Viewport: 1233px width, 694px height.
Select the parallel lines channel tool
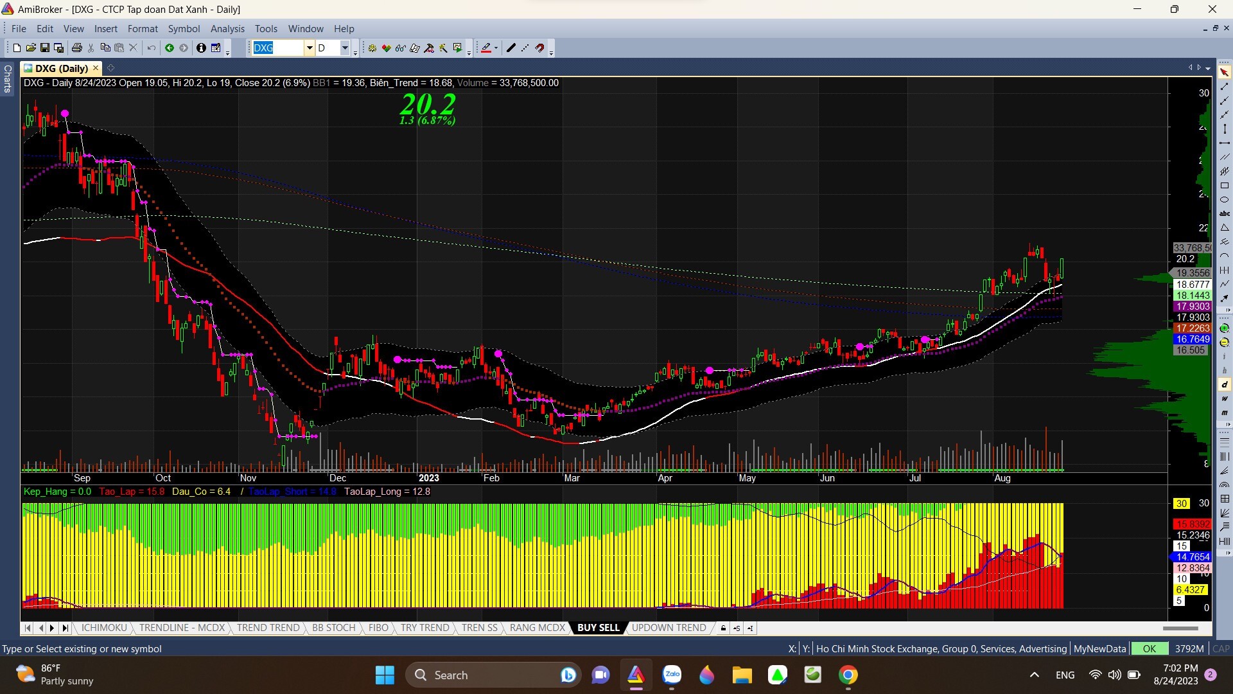(1225, 157)
